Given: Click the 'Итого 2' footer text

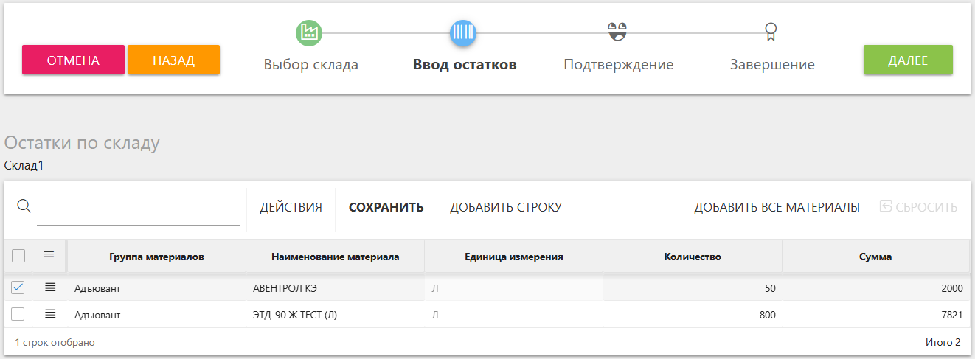Looking at the screenshot, I should pyautogui.click(x=943, y=342).
